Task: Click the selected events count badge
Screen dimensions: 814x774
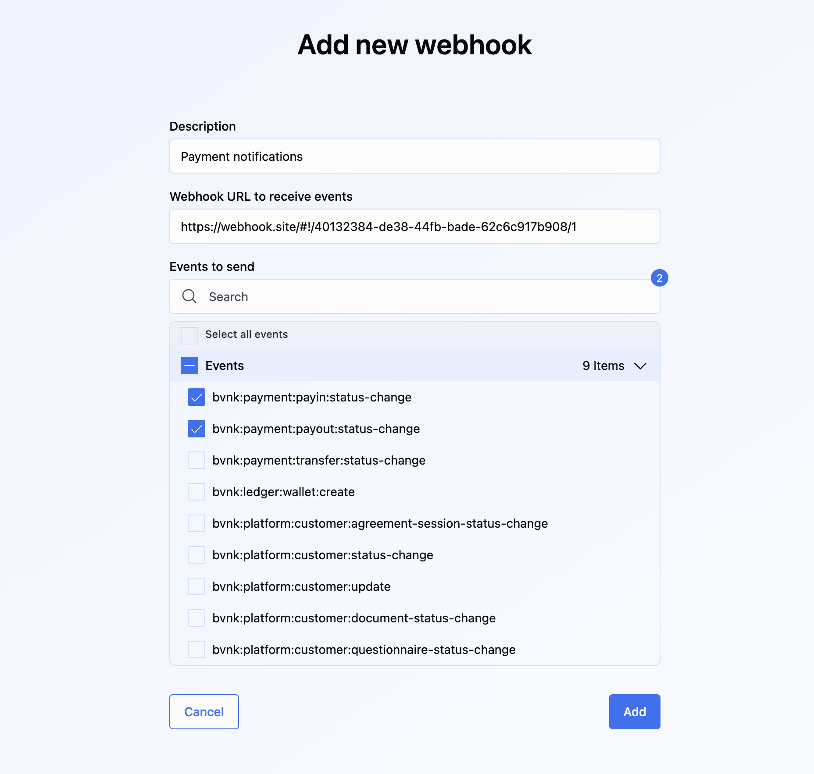Action: pyautogui.click(x=659, y=278)
